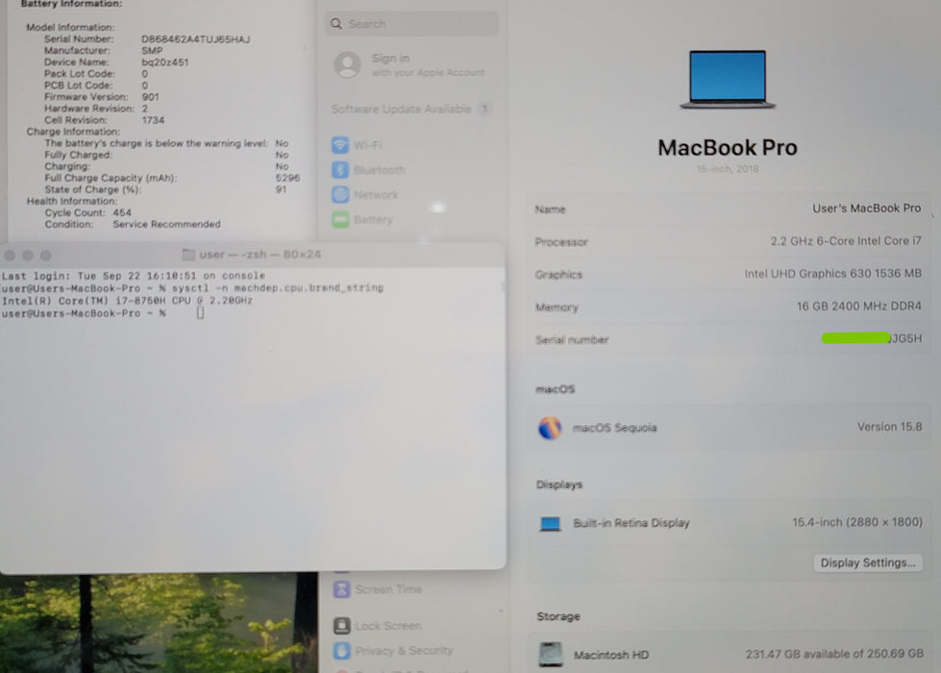Image resolution: width=941 pixels, height=673 pixels.
Task: Click '231.47 GB available of 250.69 GB'
Action: pyautogui.click(x=834, y=654)
